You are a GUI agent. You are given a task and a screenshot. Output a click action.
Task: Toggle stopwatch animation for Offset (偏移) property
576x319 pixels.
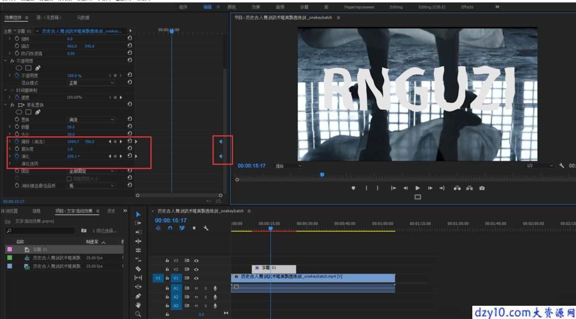[x=17, y=141]
